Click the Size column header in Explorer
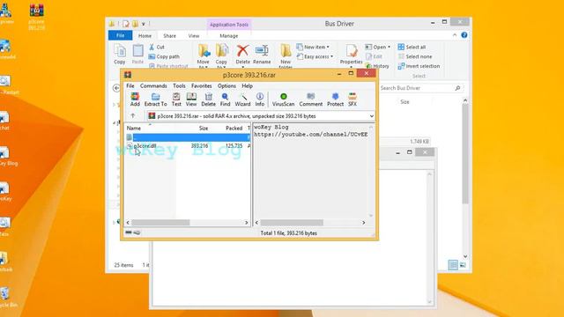Screen dimensions: 564x317 [x=405, y=102]
